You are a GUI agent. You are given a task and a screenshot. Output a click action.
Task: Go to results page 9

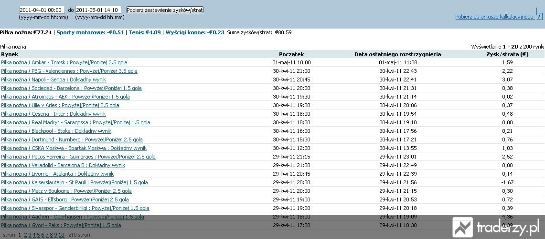[x=55, y=235]
